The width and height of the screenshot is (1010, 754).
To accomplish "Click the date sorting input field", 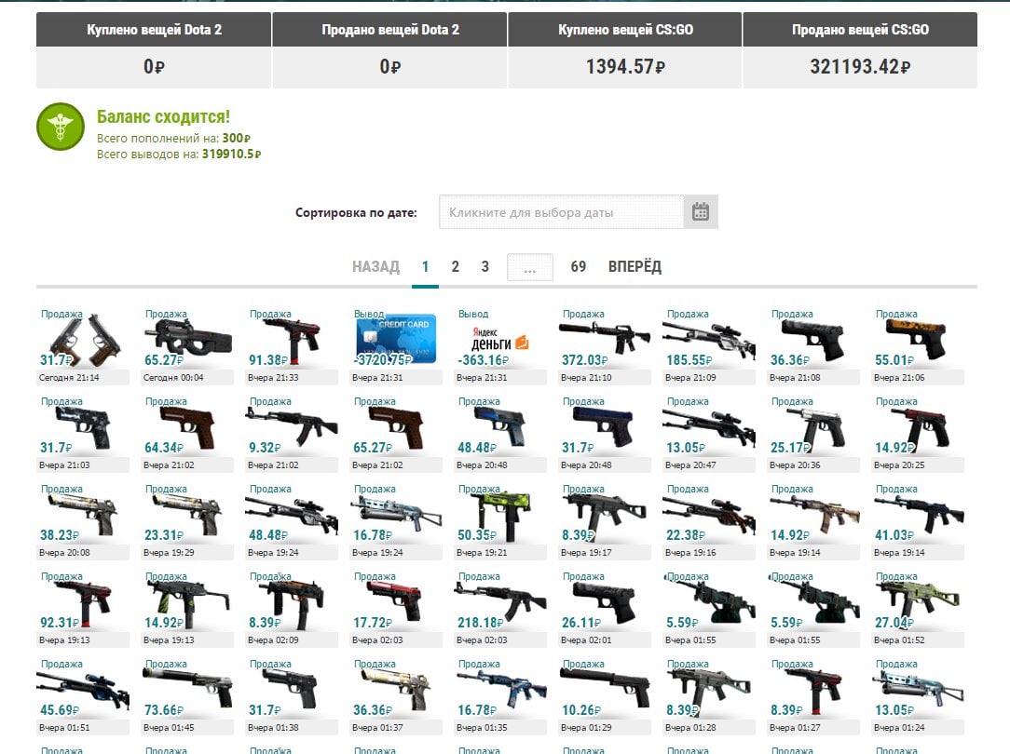I will click(561, 211).
